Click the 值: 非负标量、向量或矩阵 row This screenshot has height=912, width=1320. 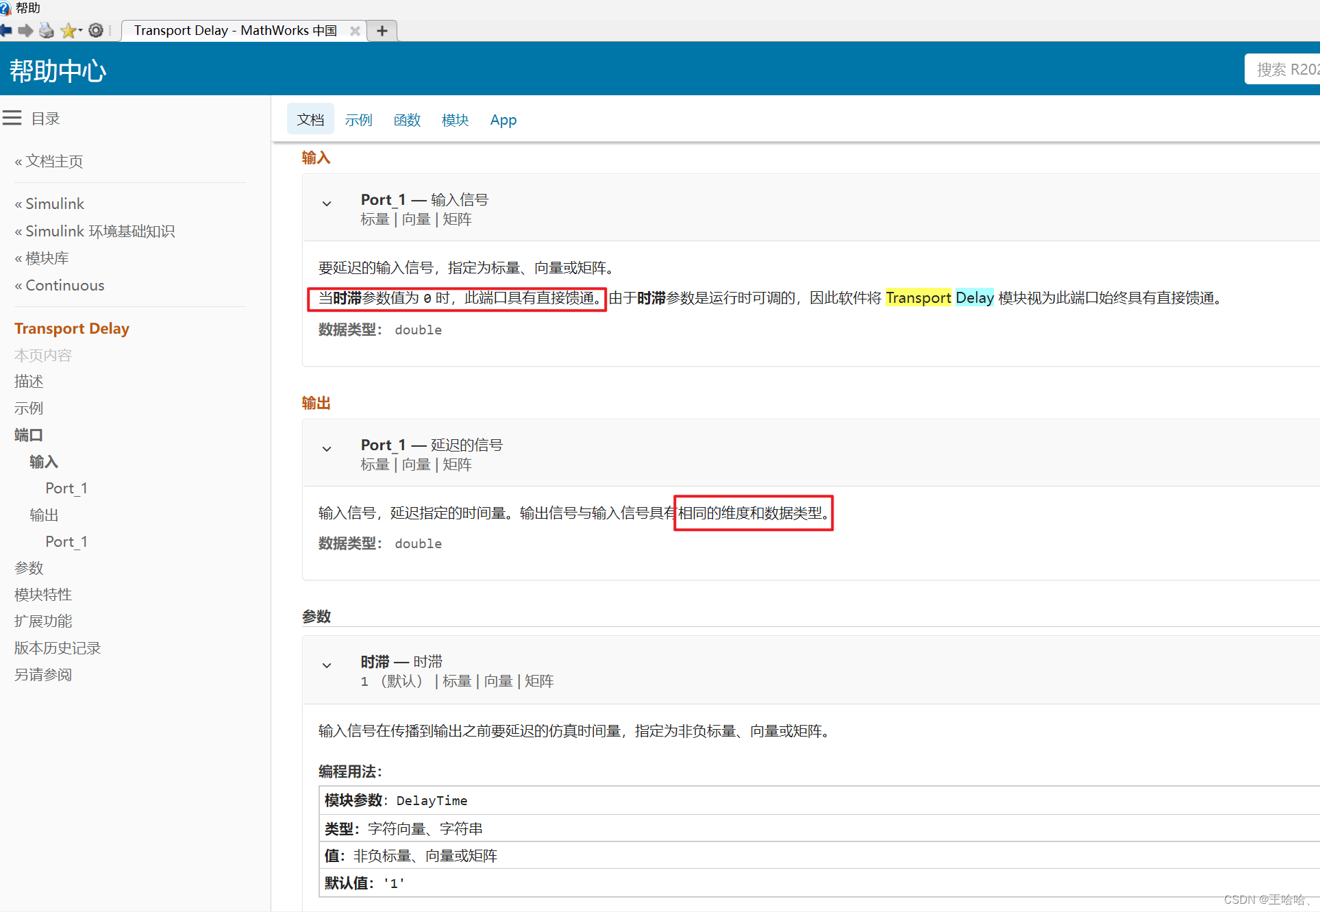[x=819, y=856]
